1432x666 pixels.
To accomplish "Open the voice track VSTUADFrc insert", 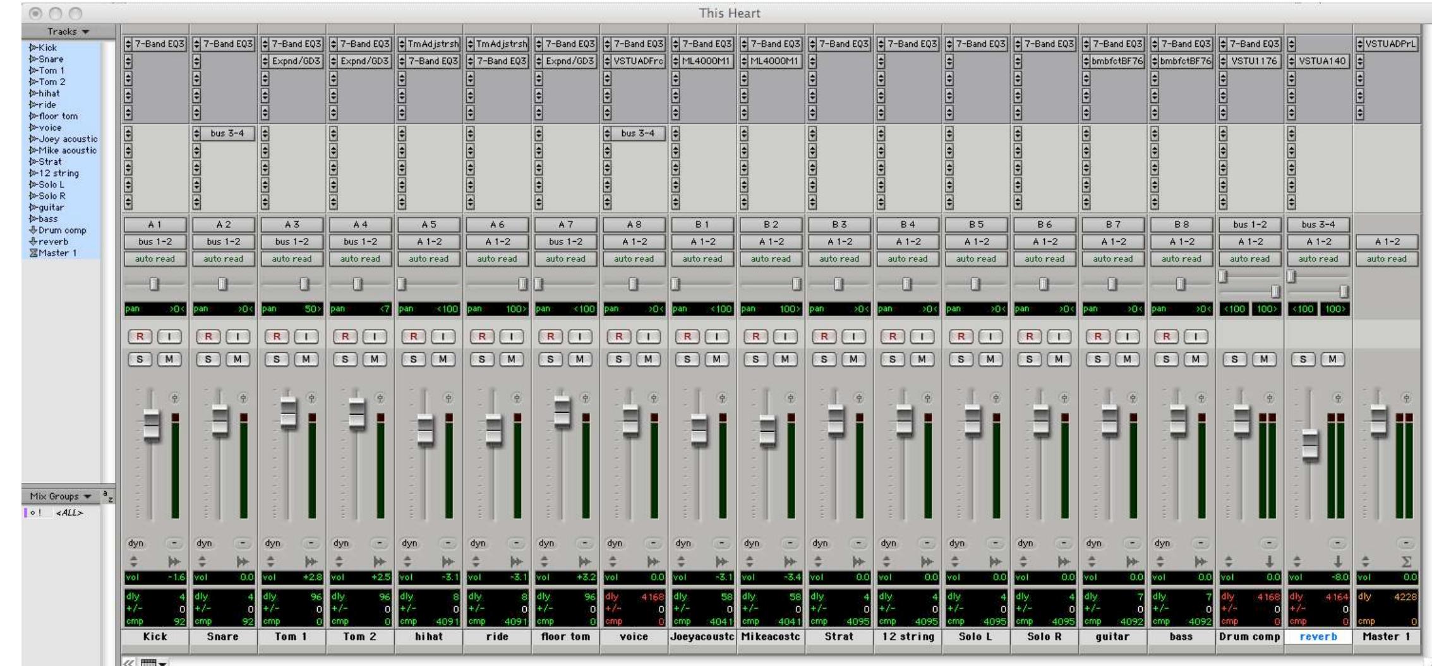I will 639,61.
